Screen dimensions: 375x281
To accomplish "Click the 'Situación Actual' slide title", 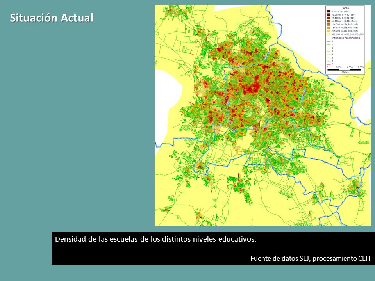I will tap(52, 18).
